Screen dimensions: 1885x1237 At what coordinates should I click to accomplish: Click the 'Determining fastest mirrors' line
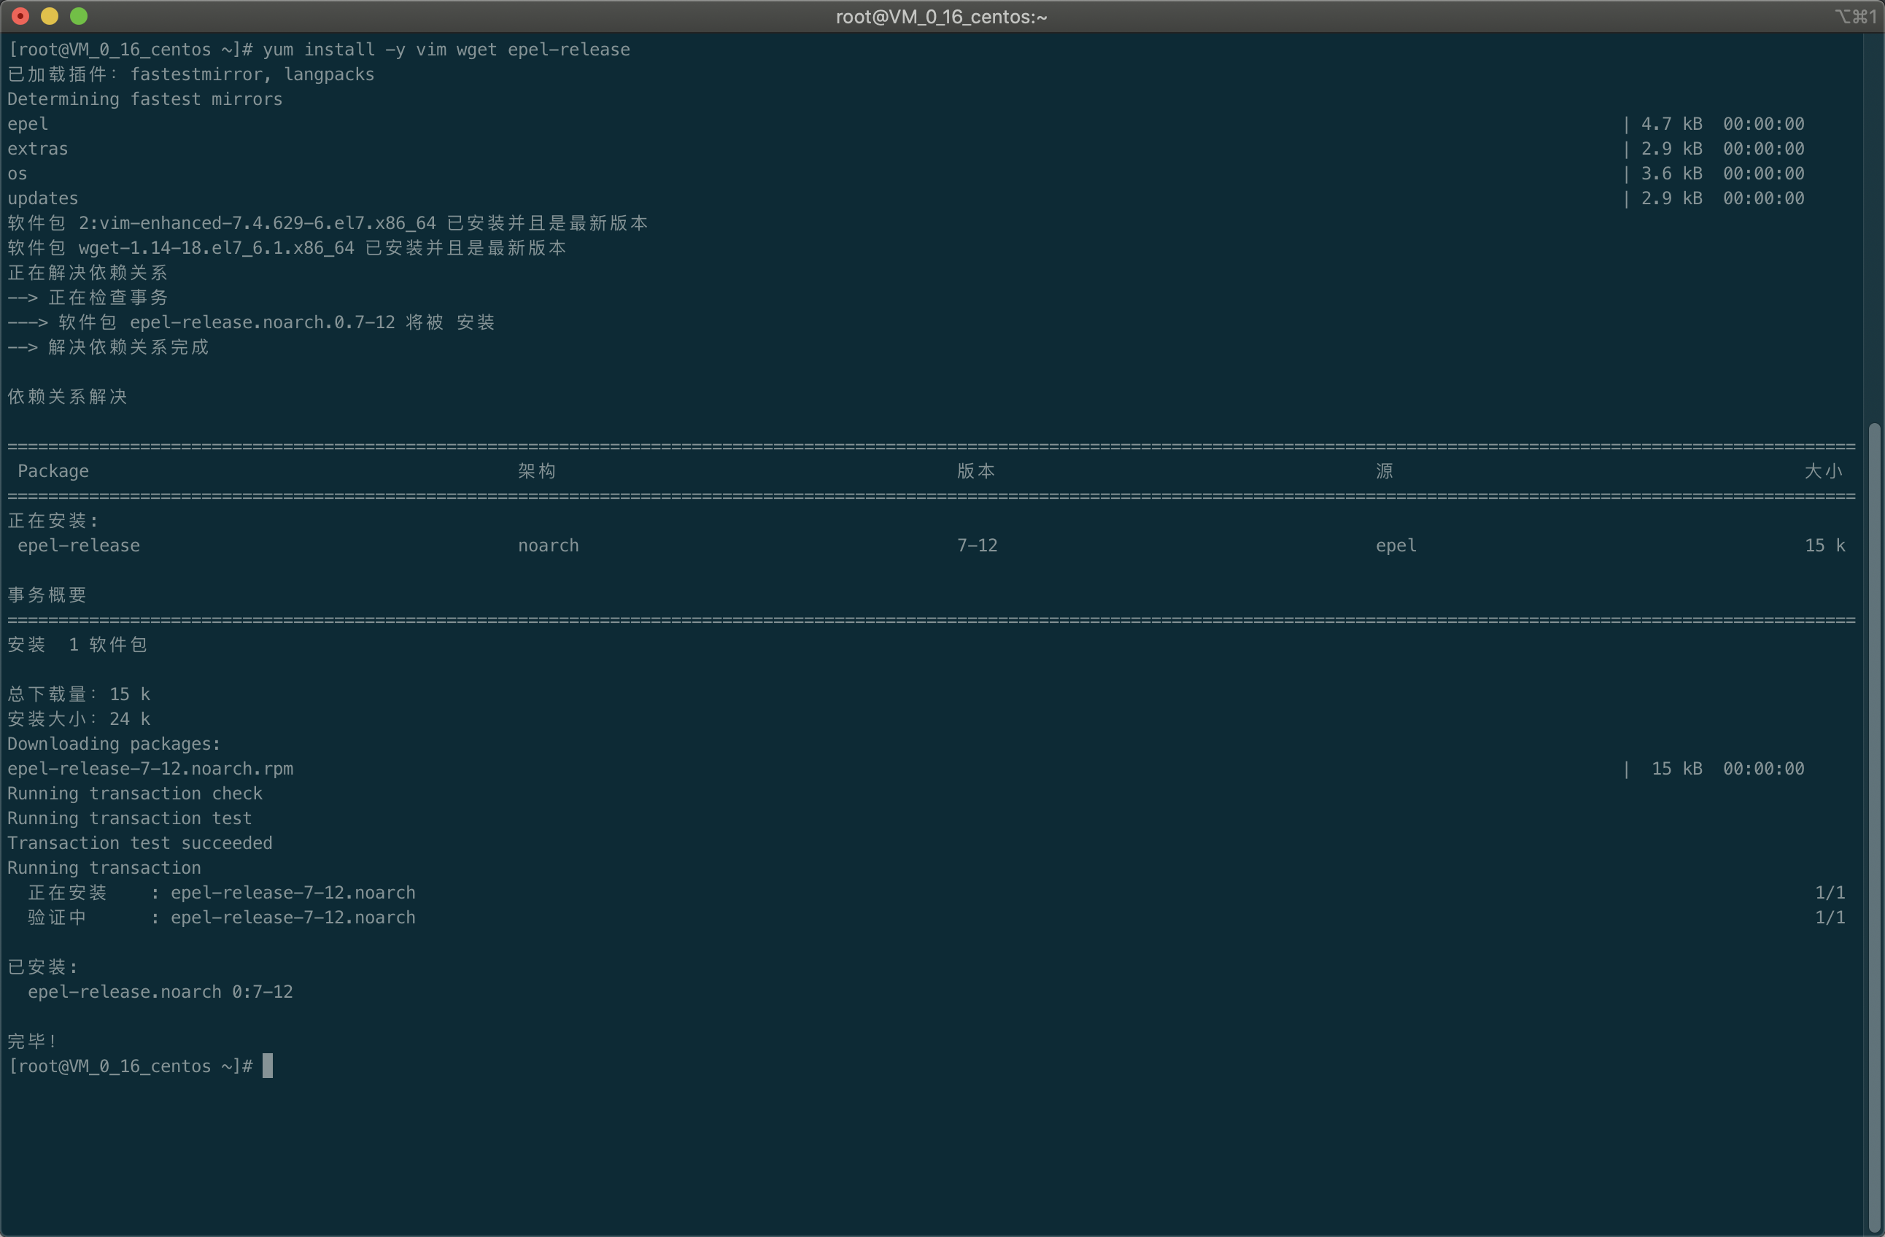point(145,99)
